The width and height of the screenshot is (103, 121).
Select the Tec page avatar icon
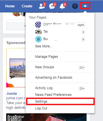click(38, 32)
